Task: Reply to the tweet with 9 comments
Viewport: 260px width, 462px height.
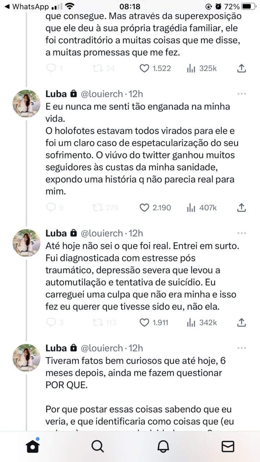Action: point(52,208)
